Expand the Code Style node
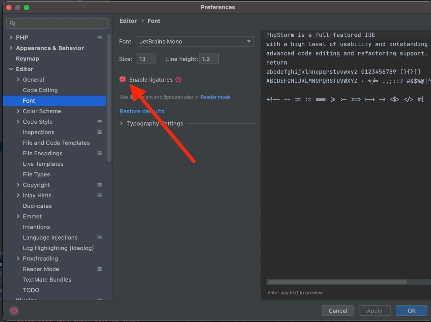431x322 pixels. (18, 122)
